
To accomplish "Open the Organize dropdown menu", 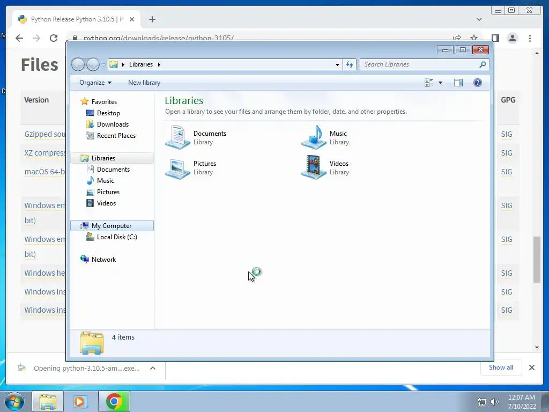I will (95, 83).
